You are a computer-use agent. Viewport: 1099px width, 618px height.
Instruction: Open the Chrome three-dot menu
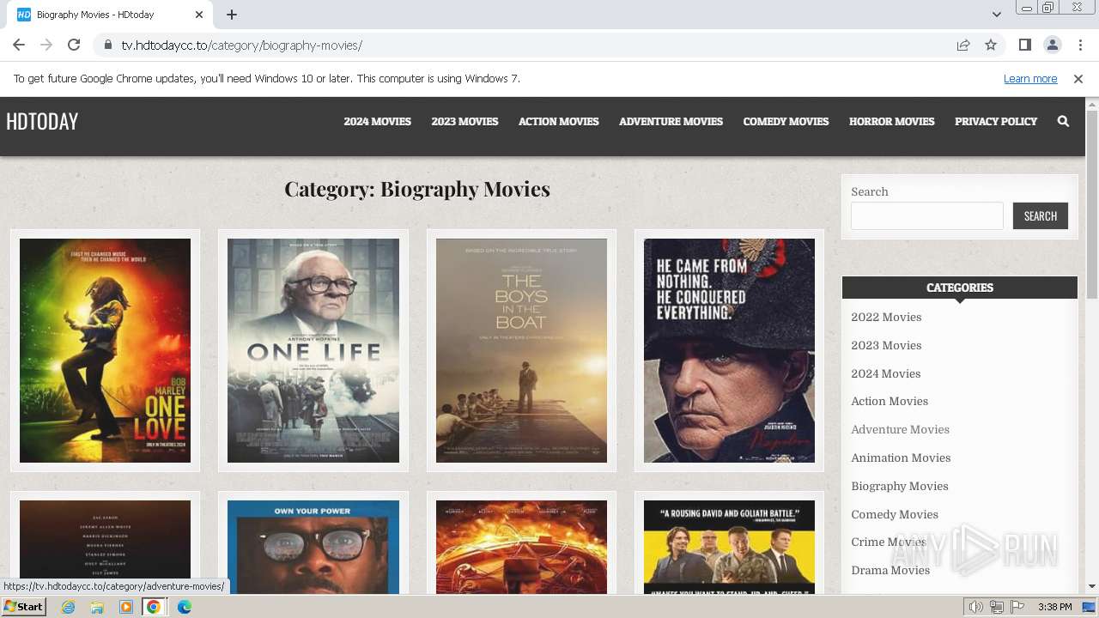pyautogui.click(x=1079, y=45)
